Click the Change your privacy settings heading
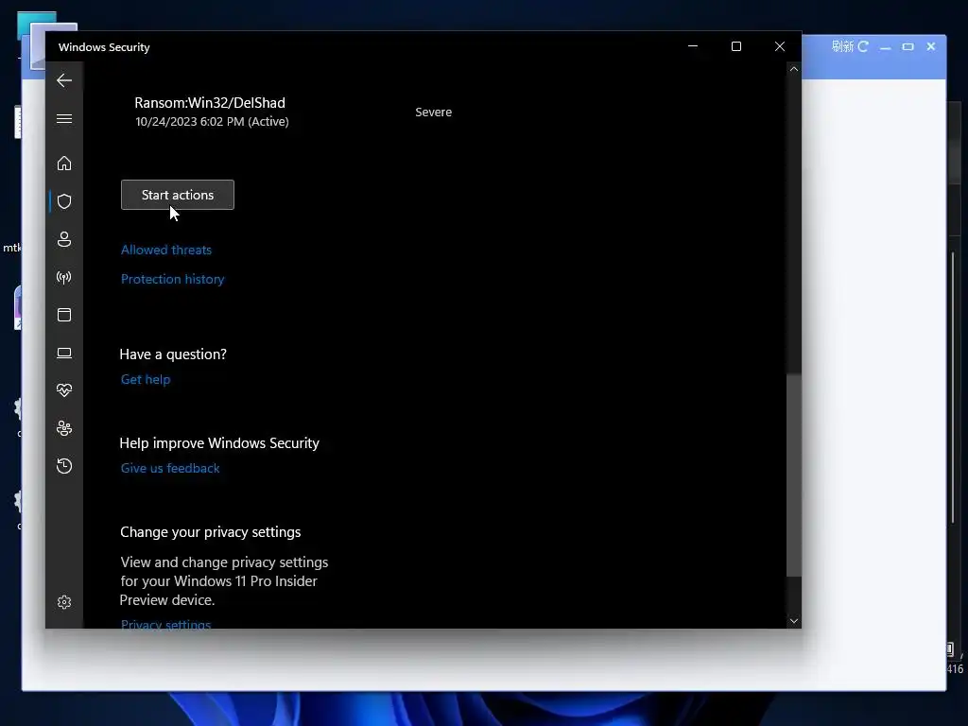This screenshot has height=726, width=968. tap(211, 532)
